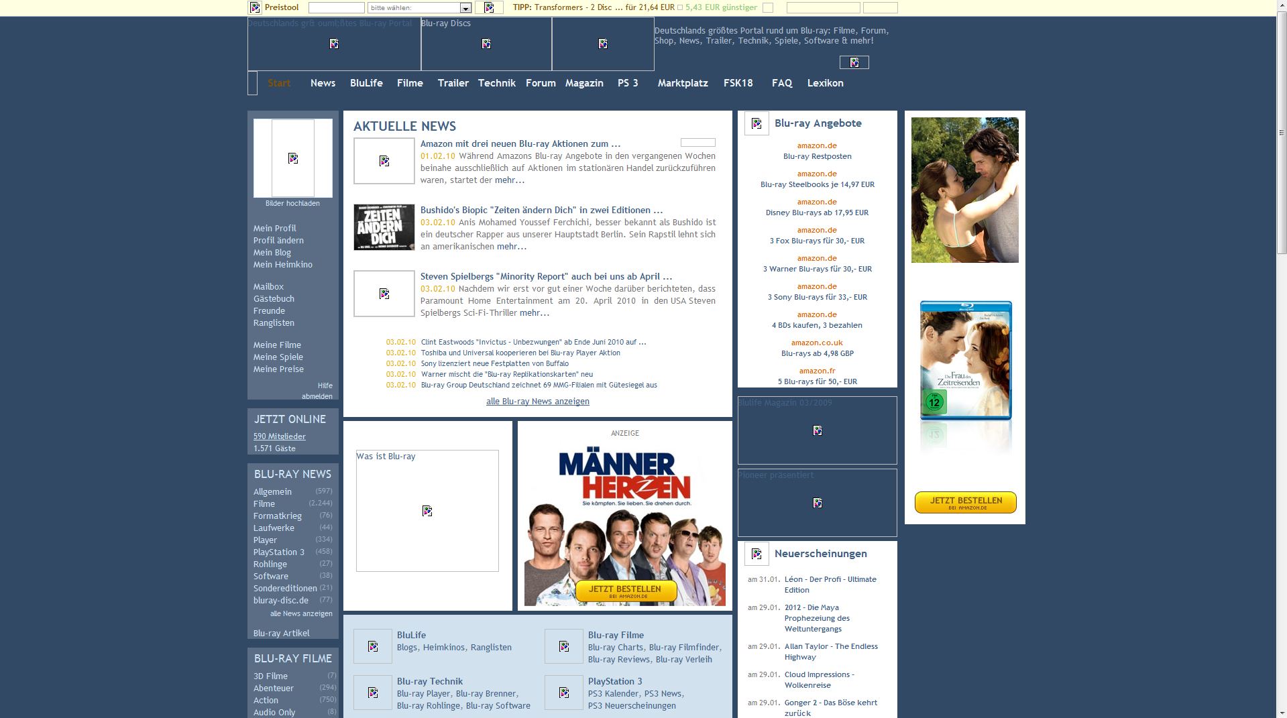Open the Minority Report news thumbnail
This screenshot has width=1287, height=718.
click(384, 294)
